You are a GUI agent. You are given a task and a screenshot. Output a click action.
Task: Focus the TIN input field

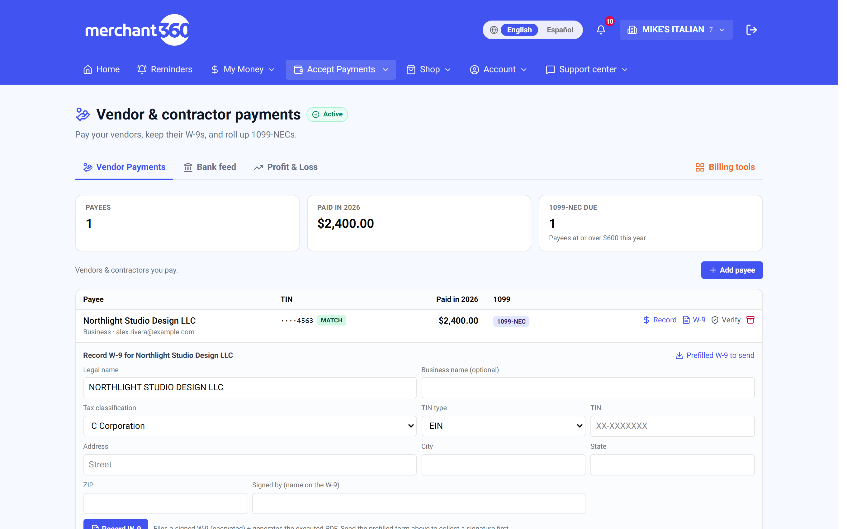tap(672, 426)
